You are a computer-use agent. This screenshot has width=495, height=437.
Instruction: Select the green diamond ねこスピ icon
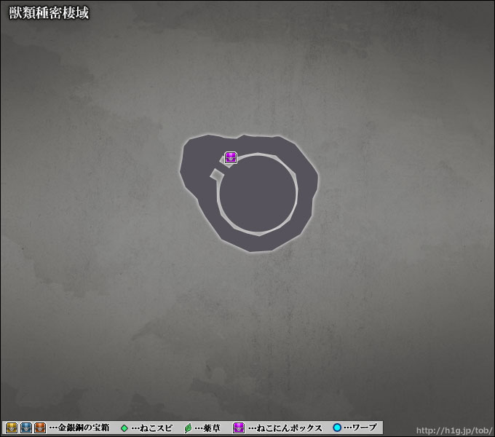(x=124, y=428)
